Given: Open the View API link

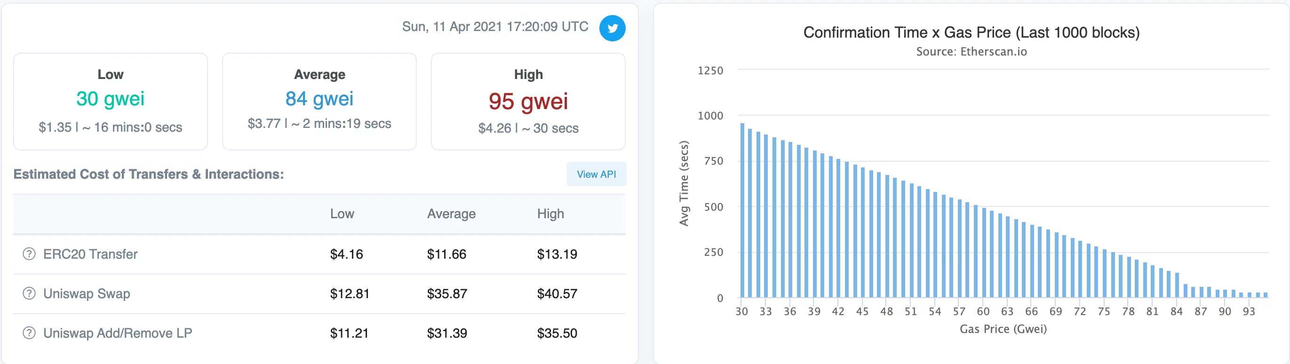Looking at the screenshot, I should [x=596, y=174].
